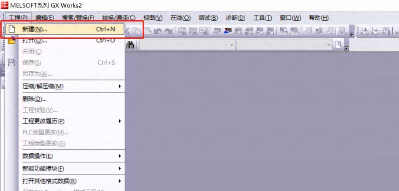The height and width of the screenshot is (191, 399).
Task: Click the Cut scissors icon in the toolbar
Action: click(x=127, y=31)
